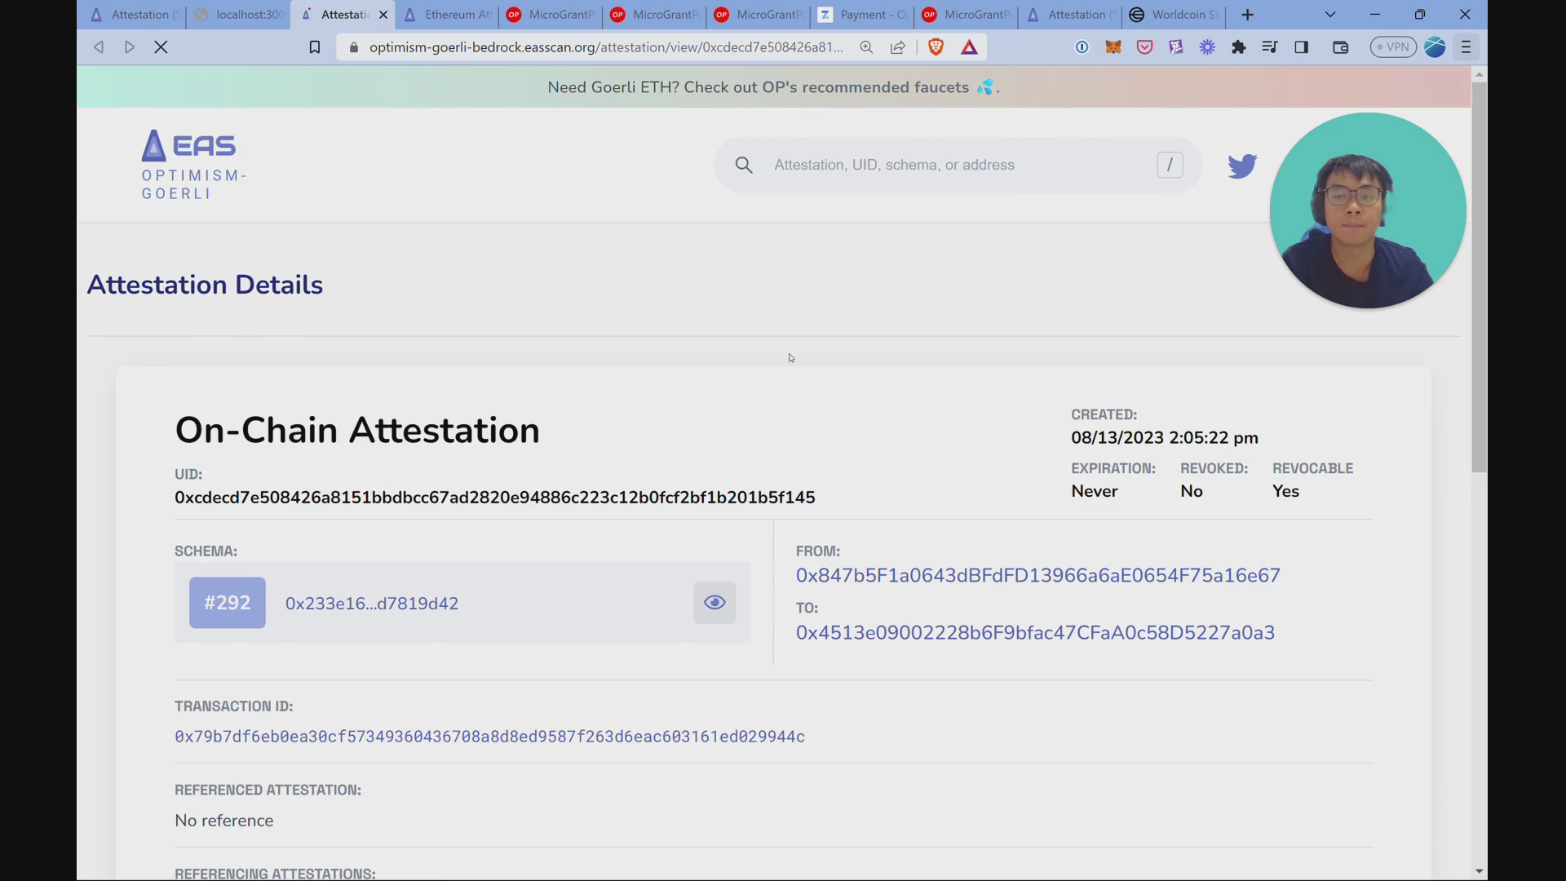Open the 1Password extension icon

pyautogui.click(x=1082, y=47)
